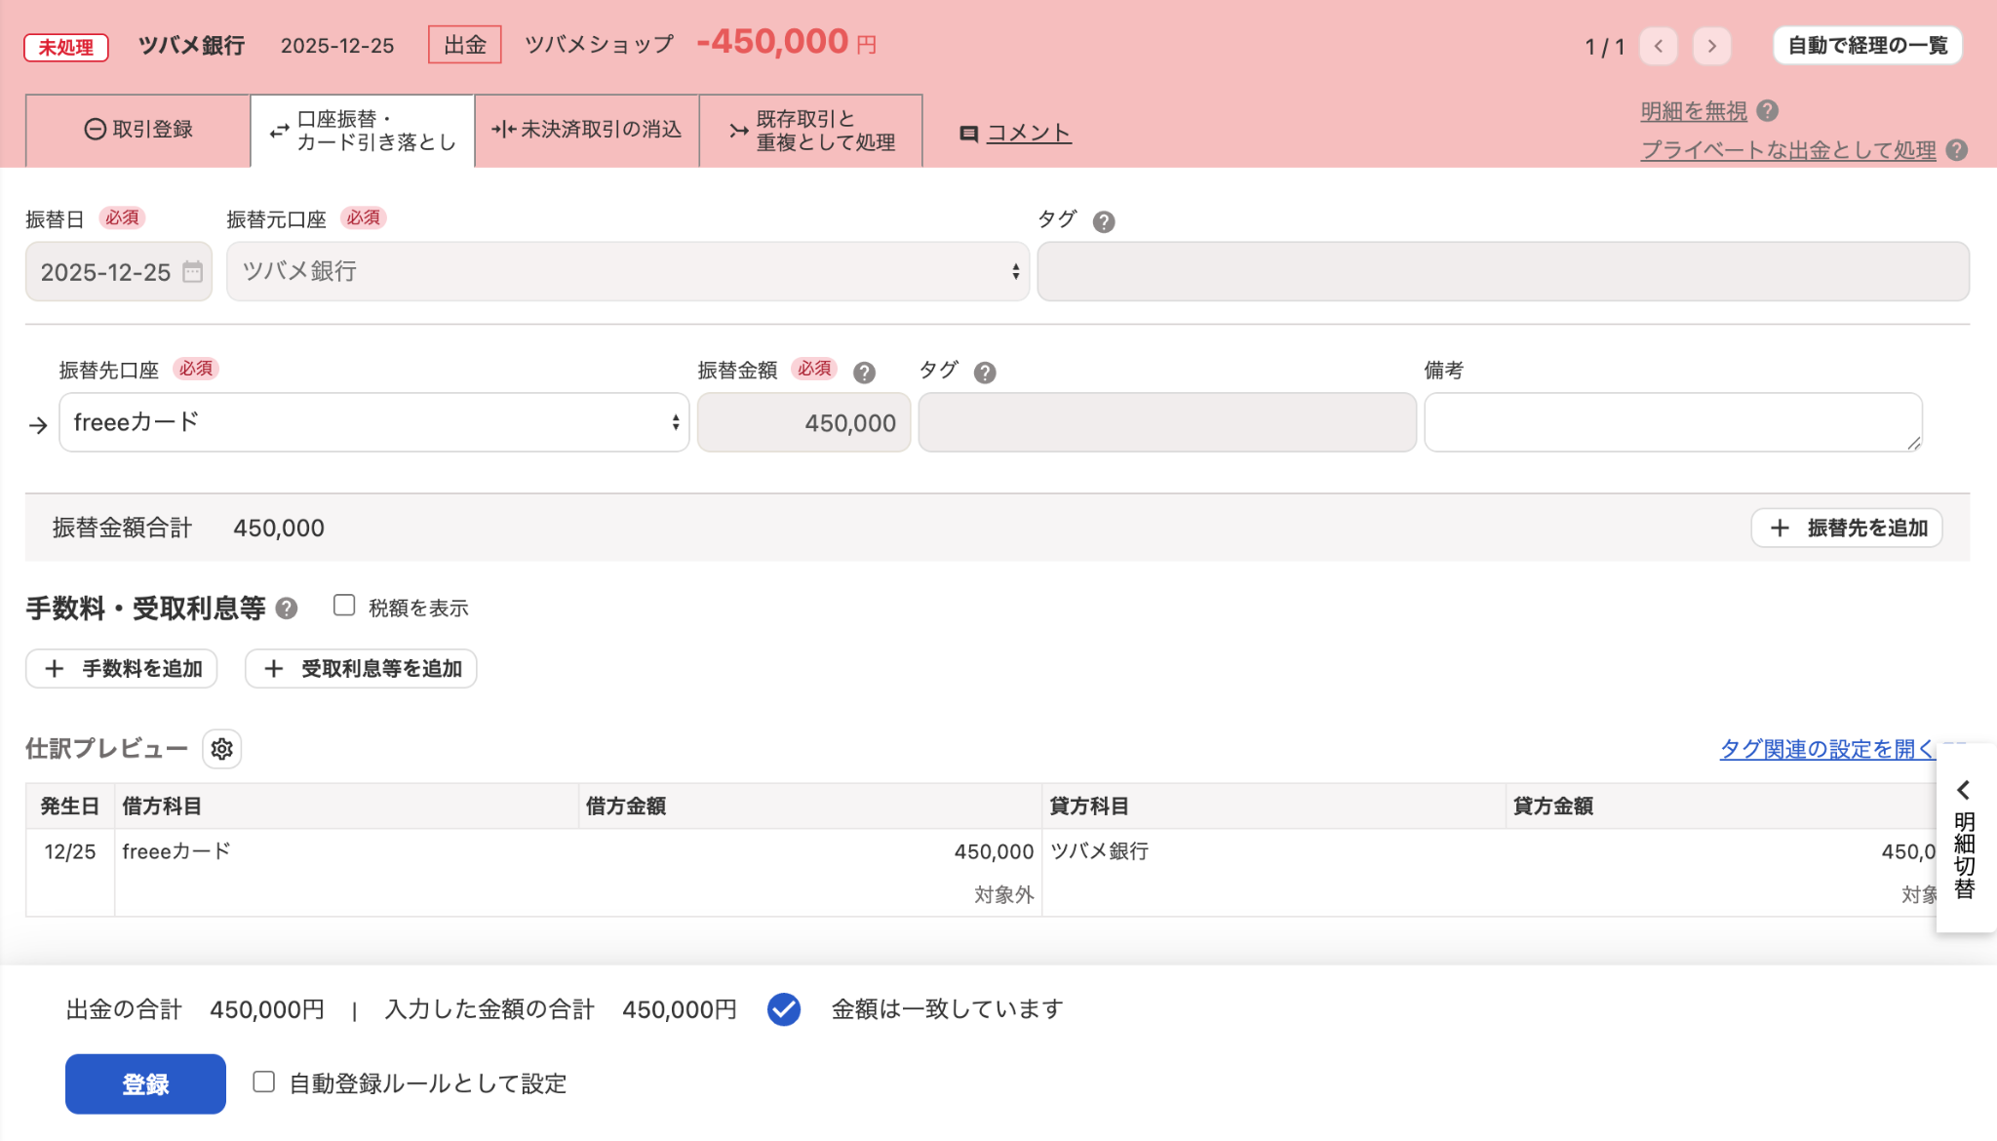The width and height of the screenshot is (1997, 1141).
Task: Click 手数料を追加 button
Action: (121, 669)
